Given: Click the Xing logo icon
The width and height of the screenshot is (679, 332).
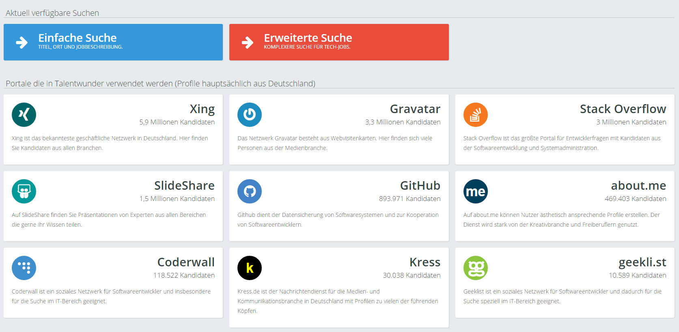Looking at the screenshot, I should click(x=24, y=115).
